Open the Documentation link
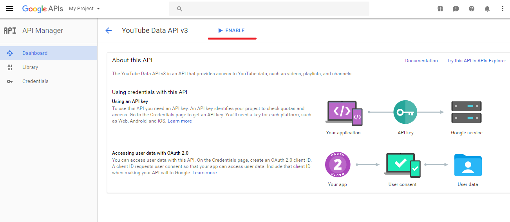Image resolution: width=510 pixels, height=222 pixels. click(x=421, y=61)
